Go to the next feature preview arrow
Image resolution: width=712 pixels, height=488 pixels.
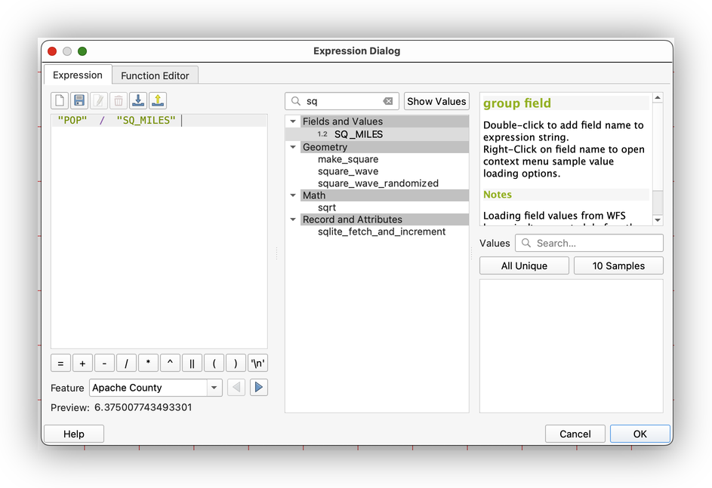coord(258,388)
